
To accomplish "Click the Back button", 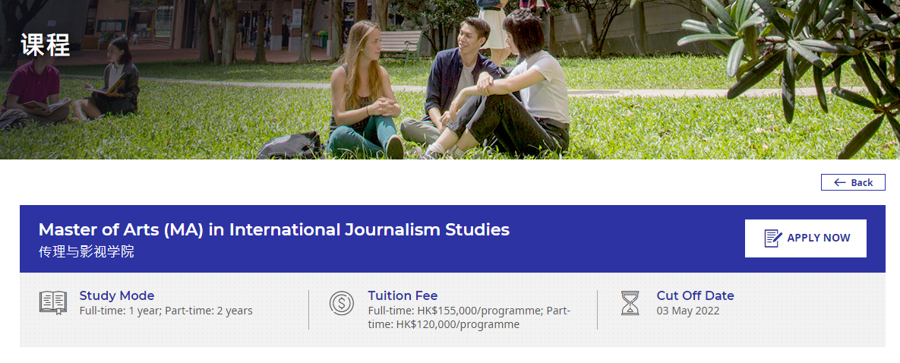I will point(853,182).
